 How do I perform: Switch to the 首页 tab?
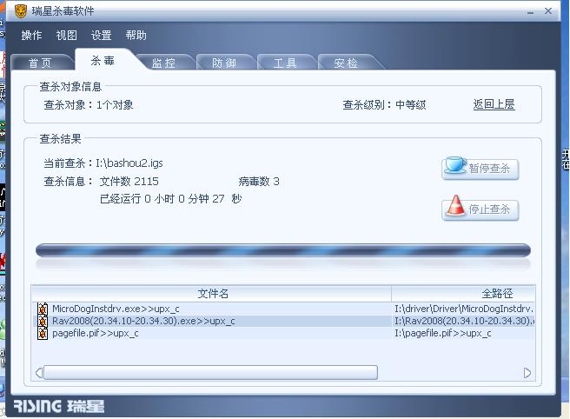[40, 63]
